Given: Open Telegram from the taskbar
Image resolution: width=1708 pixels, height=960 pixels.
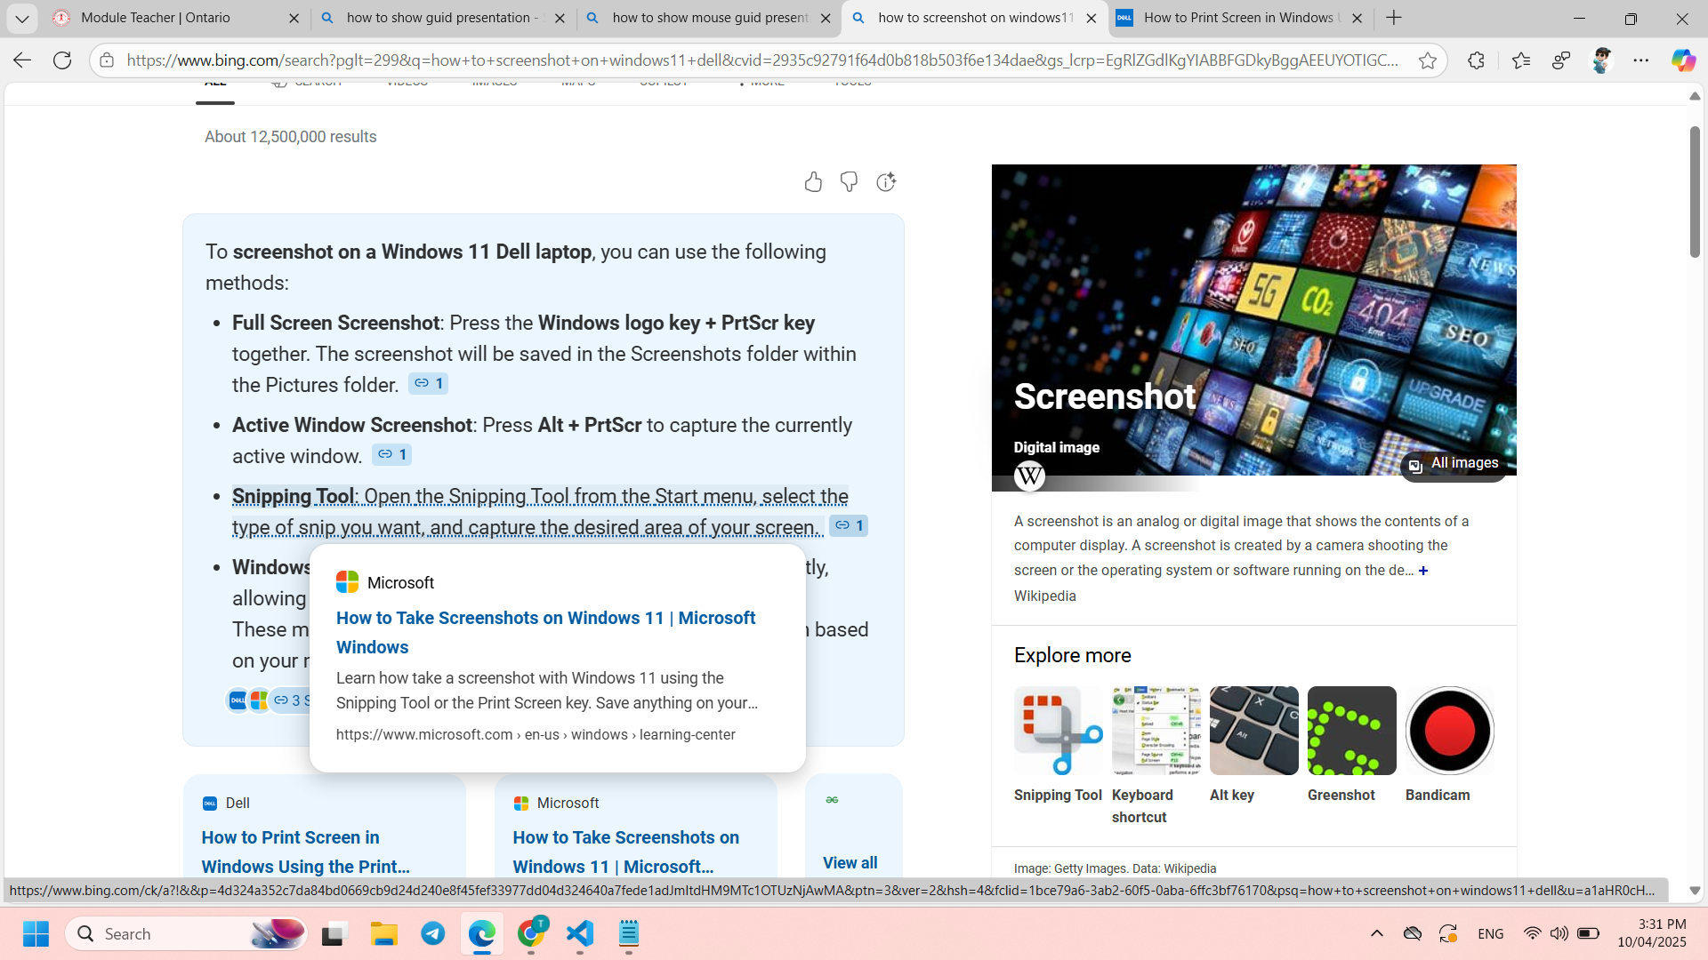Looking at the screenshot, I should (433, 933).
